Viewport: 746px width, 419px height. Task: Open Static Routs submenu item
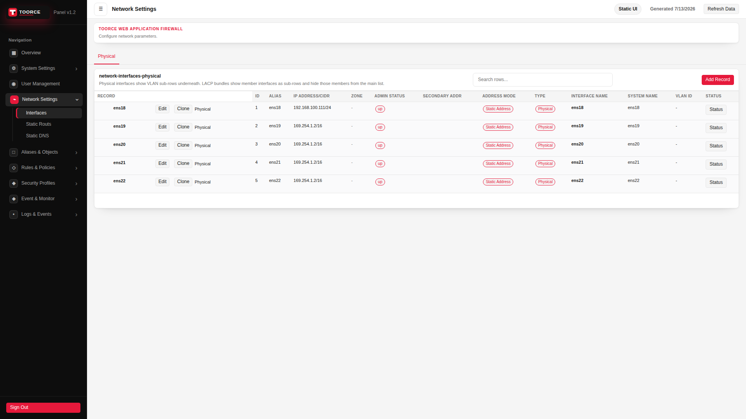[49, 124]
